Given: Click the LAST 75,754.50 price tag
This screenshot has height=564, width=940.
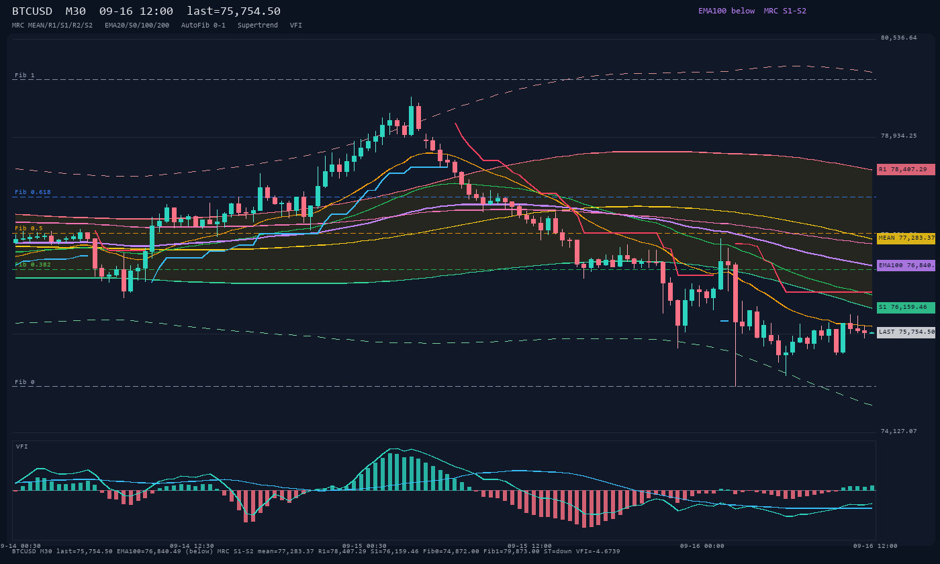Looking at the screenshot, I should (x=906, y=332).
